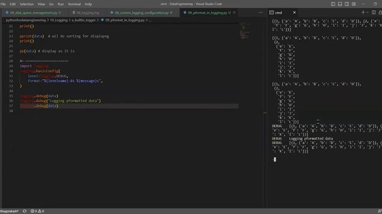Minimize the VS Code window

pos(363,4)
